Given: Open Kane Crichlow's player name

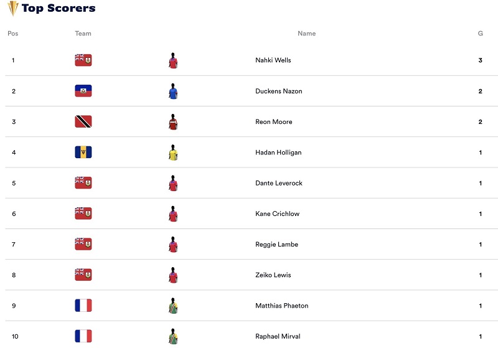Looking at the screenshot, I should tap(278, 214).
